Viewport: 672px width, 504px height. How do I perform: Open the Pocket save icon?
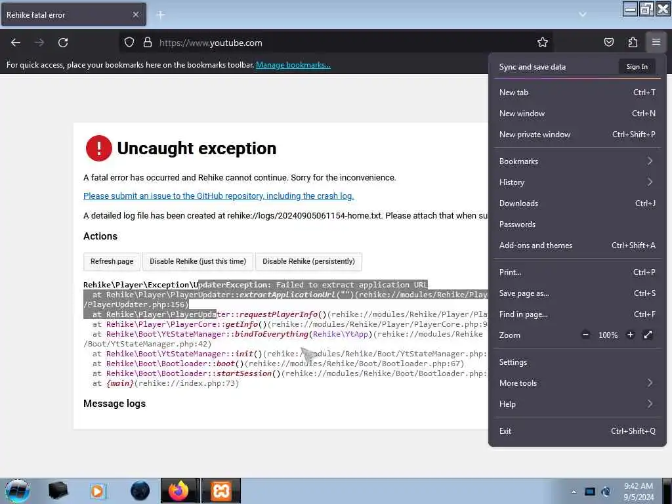coord(608,42)
